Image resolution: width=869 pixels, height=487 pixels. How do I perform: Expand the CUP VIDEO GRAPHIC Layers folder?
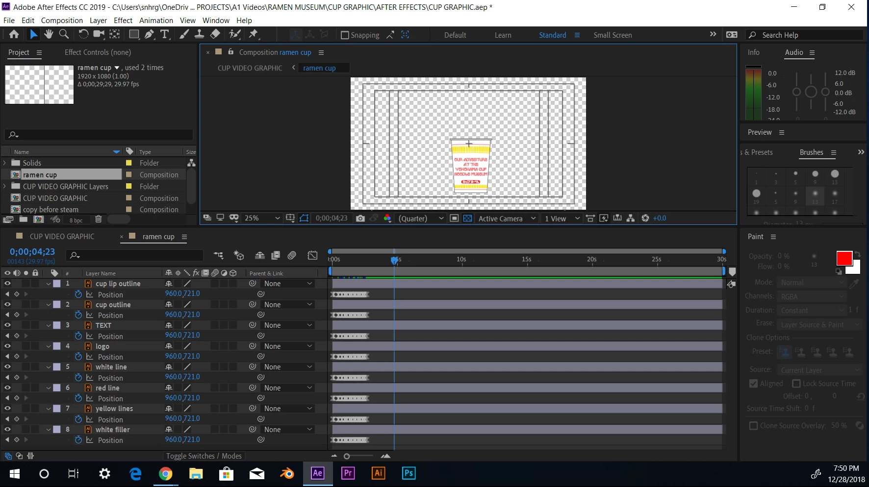point(5,186)
